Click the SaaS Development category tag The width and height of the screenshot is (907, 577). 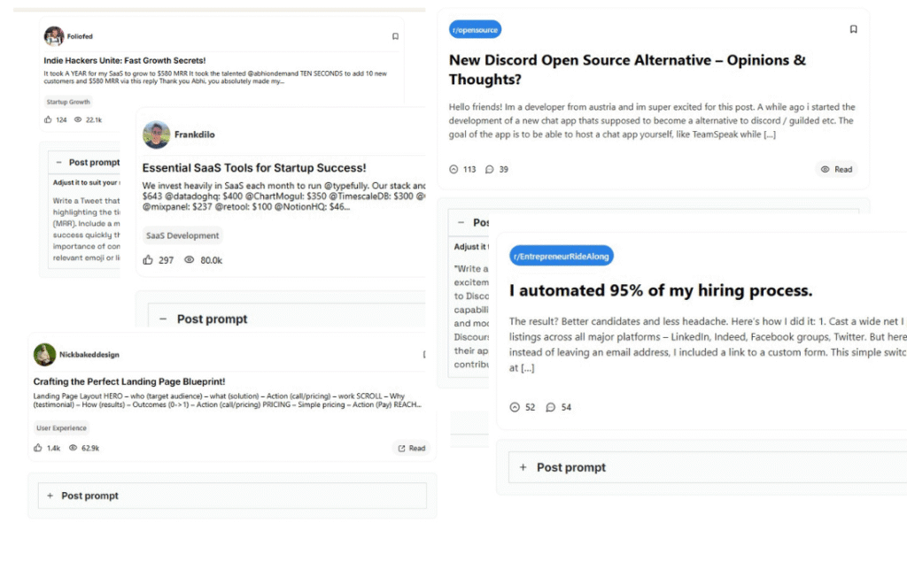(x=182, y=235)
